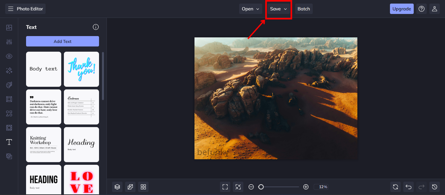This screenshot has width=445, height=195.
Task: Redo the last action
Action: click(421, 187)
